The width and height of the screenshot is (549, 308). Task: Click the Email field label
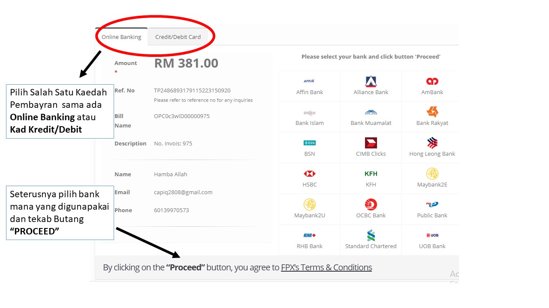pyautogui.click(x=122, y=192)
